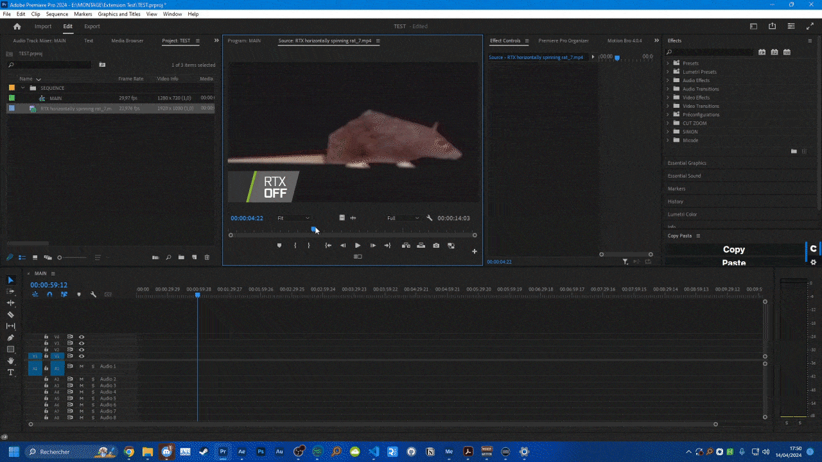Hide the V4 video track output
The width and height of the screenshot is (822, 462).
coord(82,337)
